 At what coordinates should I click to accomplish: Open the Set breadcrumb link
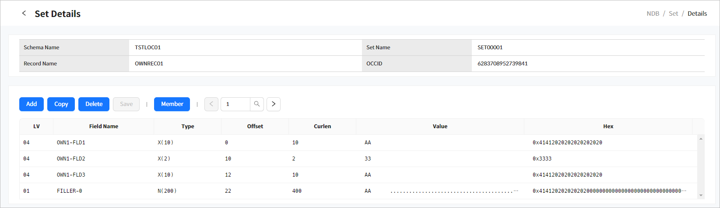[x=673, y=14]
